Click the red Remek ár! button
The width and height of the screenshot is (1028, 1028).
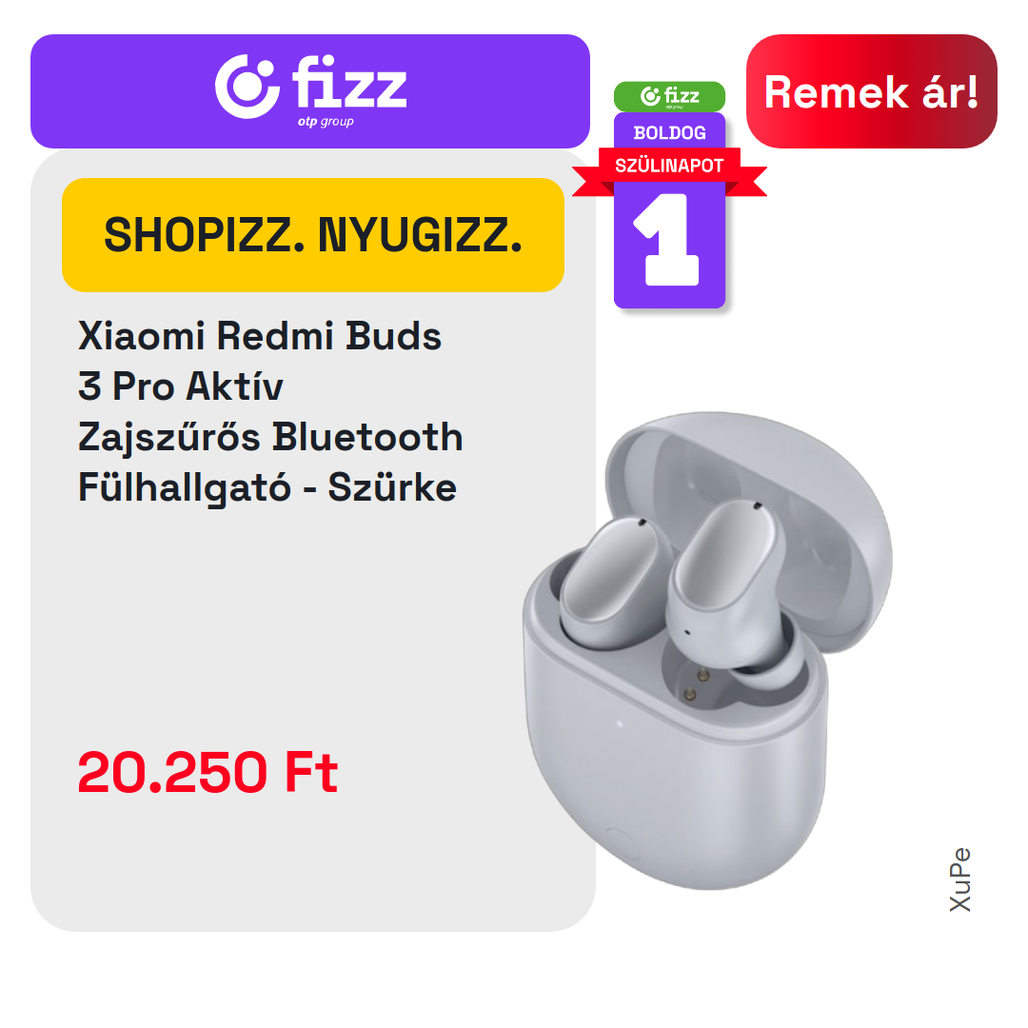coord(871,91)
